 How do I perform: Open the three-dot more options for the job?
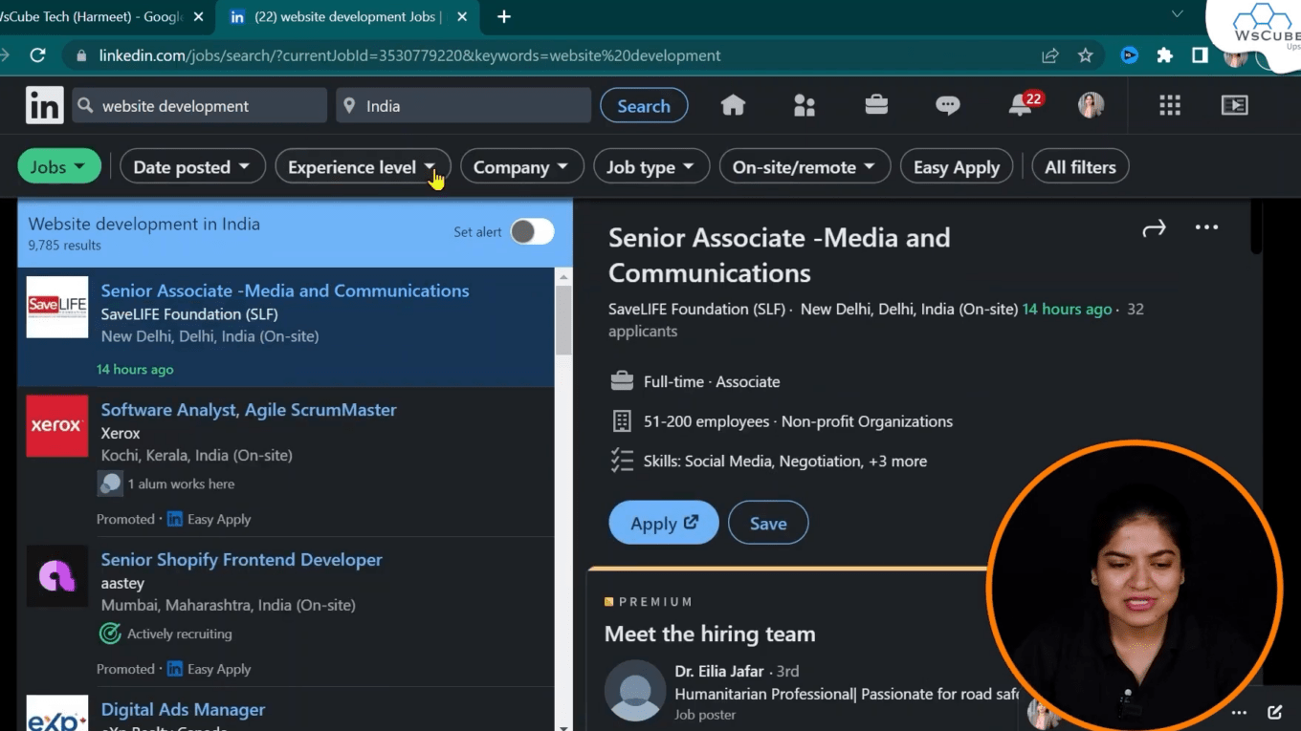(1206, 227)
